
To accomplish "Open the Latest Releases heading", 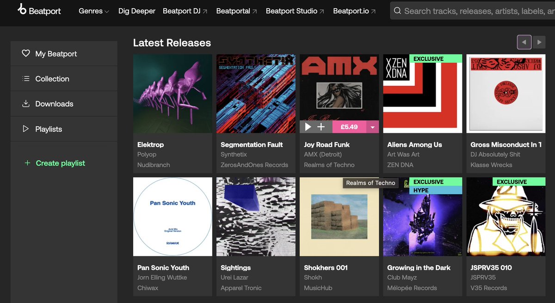I will 172,42.
